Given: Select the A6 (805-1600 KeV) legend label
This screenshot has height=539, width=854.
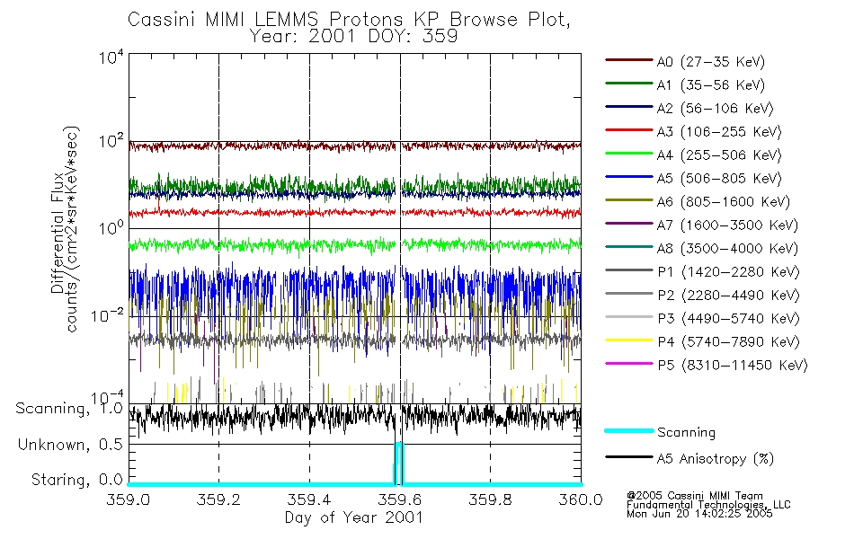Looking at the screenshot, I should 724,202.
